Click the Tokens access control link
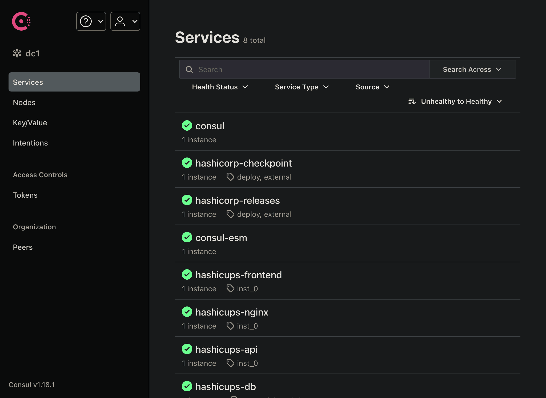The height and width of the screenshot is (398, 546). [x=25, y=194]
